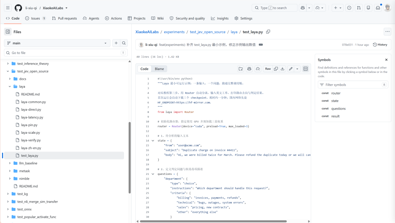
Task: Toggle the symbols pane icon
Action: pos(305,69)
